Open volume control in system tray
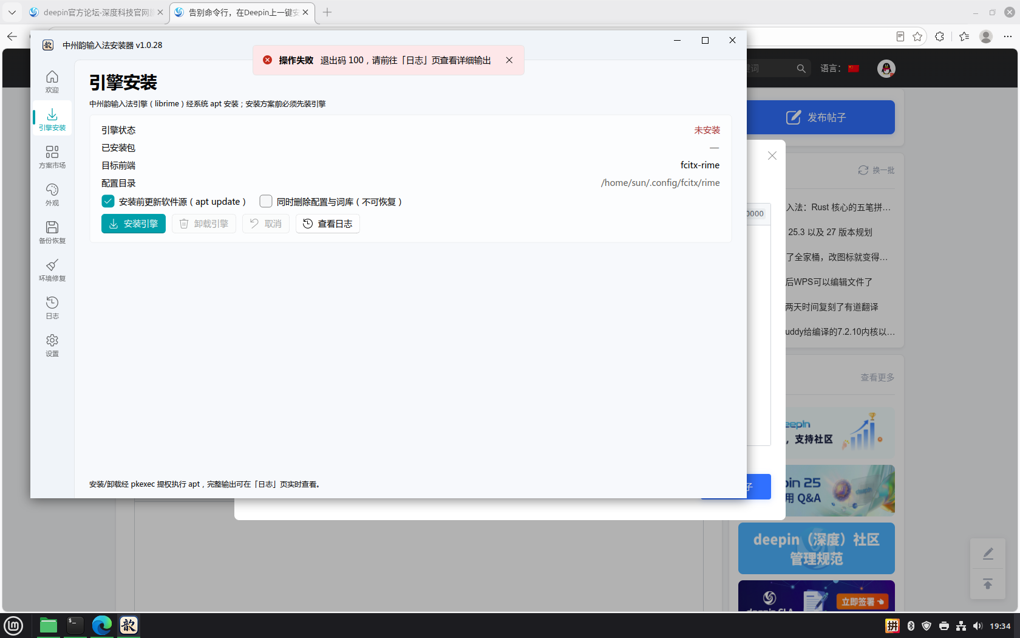This screenshot has width=1020, height=638. pos(977,626)
